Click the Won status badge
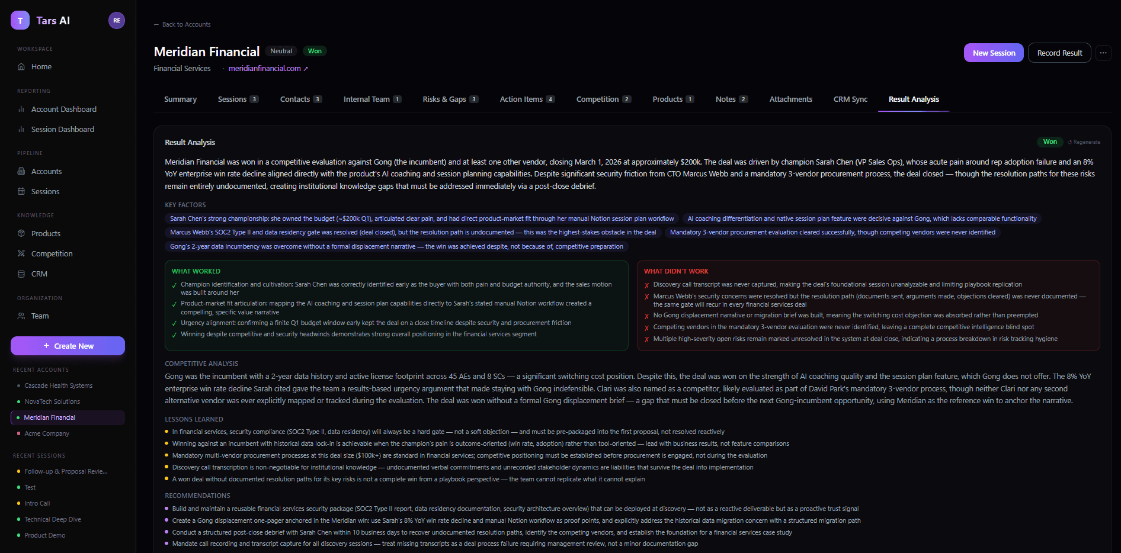This screenshot has width=1121, height=553. (315, 51)
